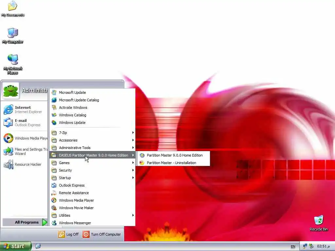Select the Security menu entry
The image size is (335, 251).
coord(93,170)
